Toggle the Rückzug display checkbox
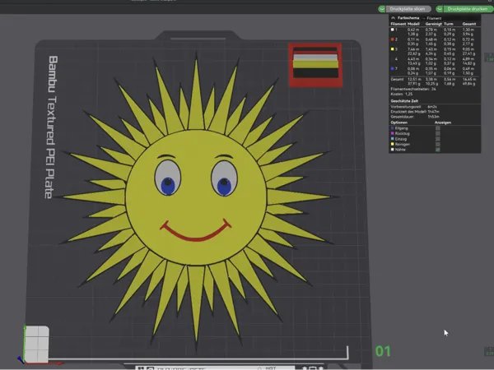The width and height of the screenshot is (494, 370). pyautogui.click(x=438, y=133)
